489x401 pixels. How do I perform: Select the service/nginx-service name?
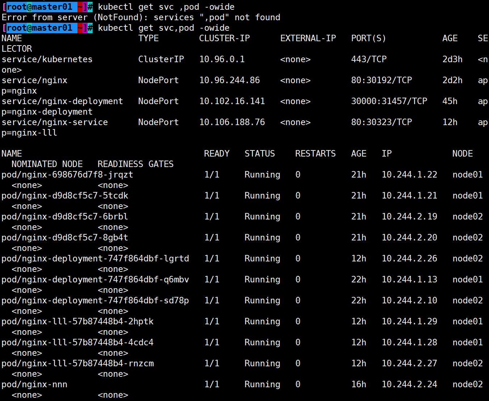point(55,122)
